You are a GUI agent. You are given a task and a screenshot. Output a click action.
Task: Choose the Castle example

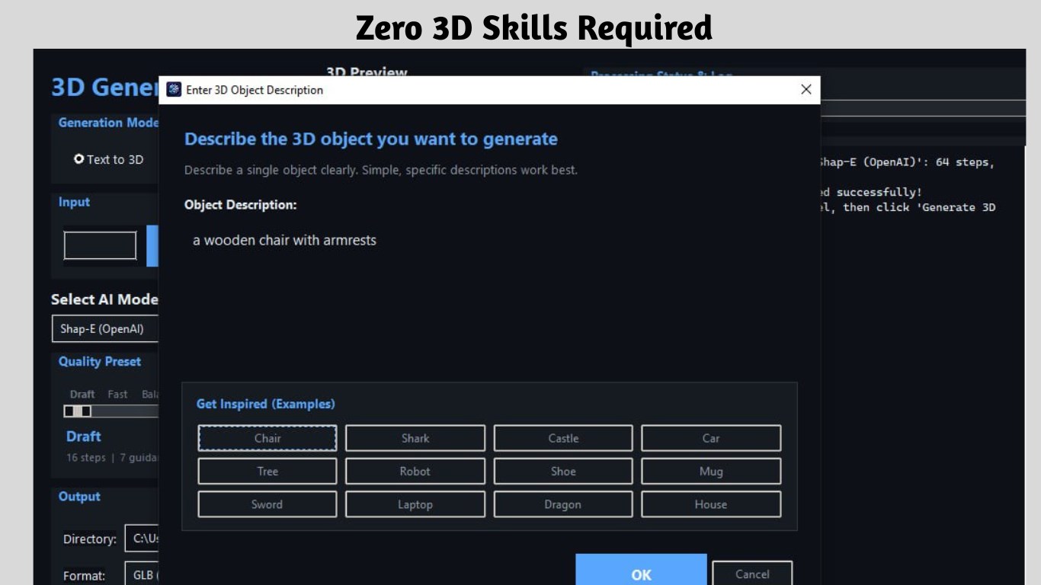tap(563, 438)
